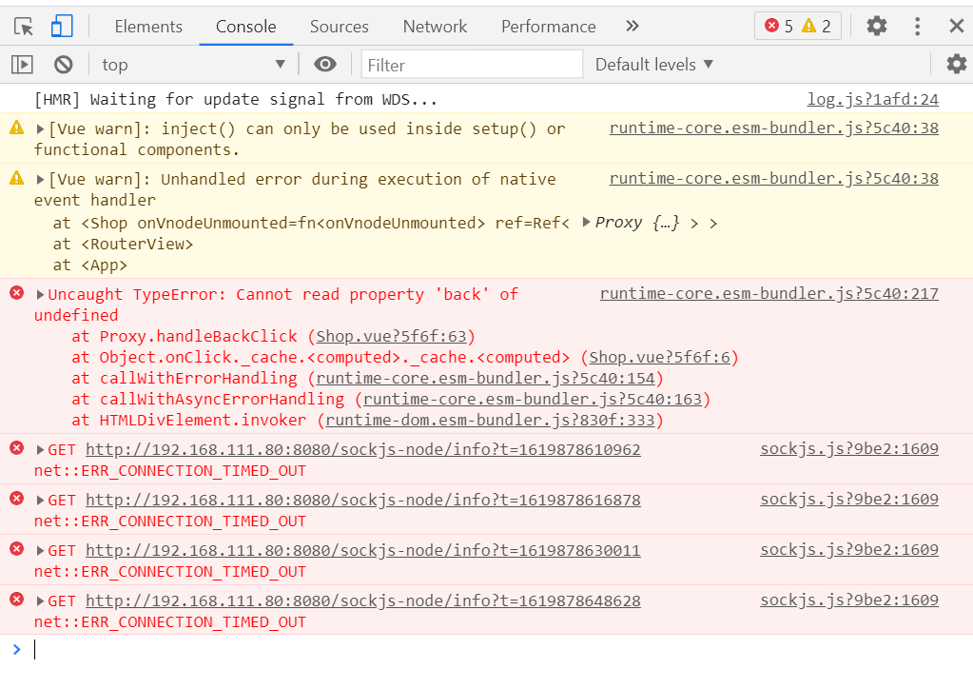Open the log.js?1afd:24 source link
The height and width of the screenshot is (689, 973).
point(872,100)
